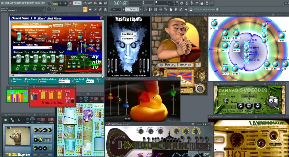Arm recording with the red record button
The height and width of the screenshot is (157, 289).
pos(70,3)
